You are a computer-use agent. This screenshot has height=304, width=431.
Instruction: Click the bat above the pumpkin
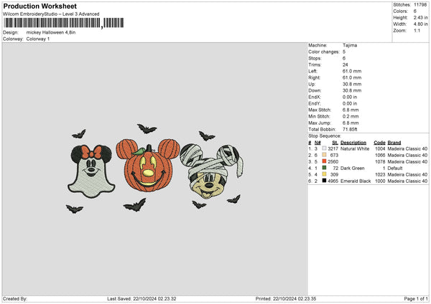coord(147,128)
